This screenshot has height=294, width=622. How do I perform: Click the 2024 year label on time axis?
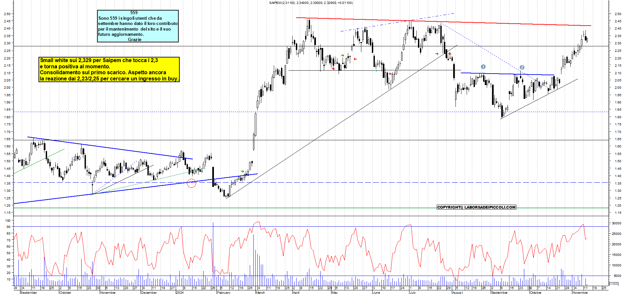180,292
